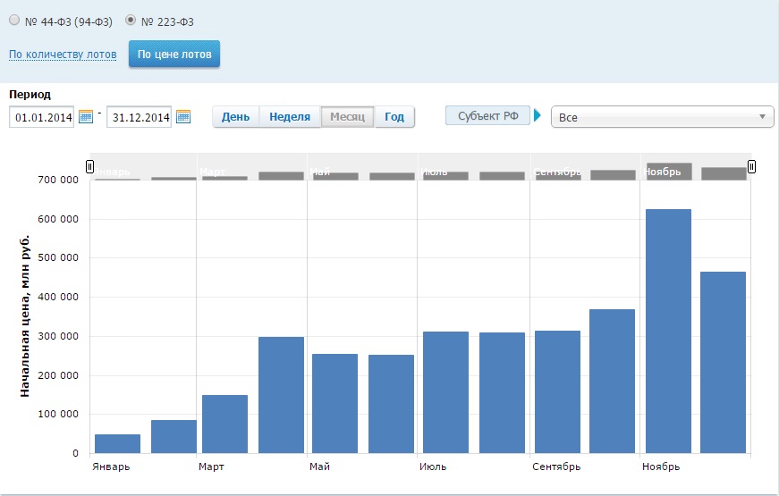This screenshot has height=496, width=779.
Task: Click the gray December bar in overview strip
Action: click(724, 173)
